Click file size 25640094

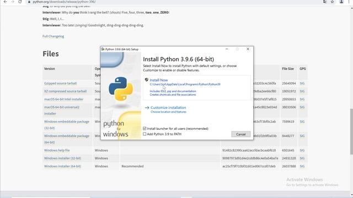289,83
